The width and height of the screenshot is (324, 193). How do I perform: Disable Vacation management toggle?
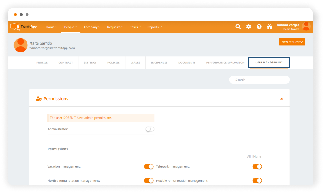[149, 166]
